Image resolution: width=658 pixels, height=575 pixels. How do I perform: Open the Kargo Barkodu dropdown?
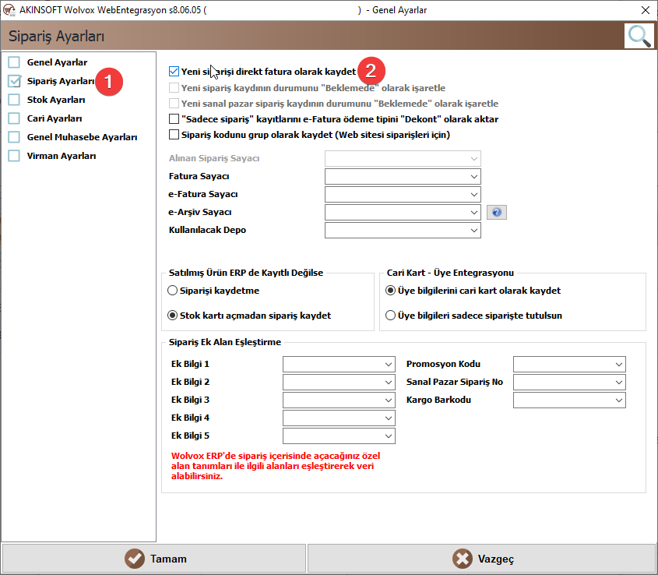tap(569, 400)
